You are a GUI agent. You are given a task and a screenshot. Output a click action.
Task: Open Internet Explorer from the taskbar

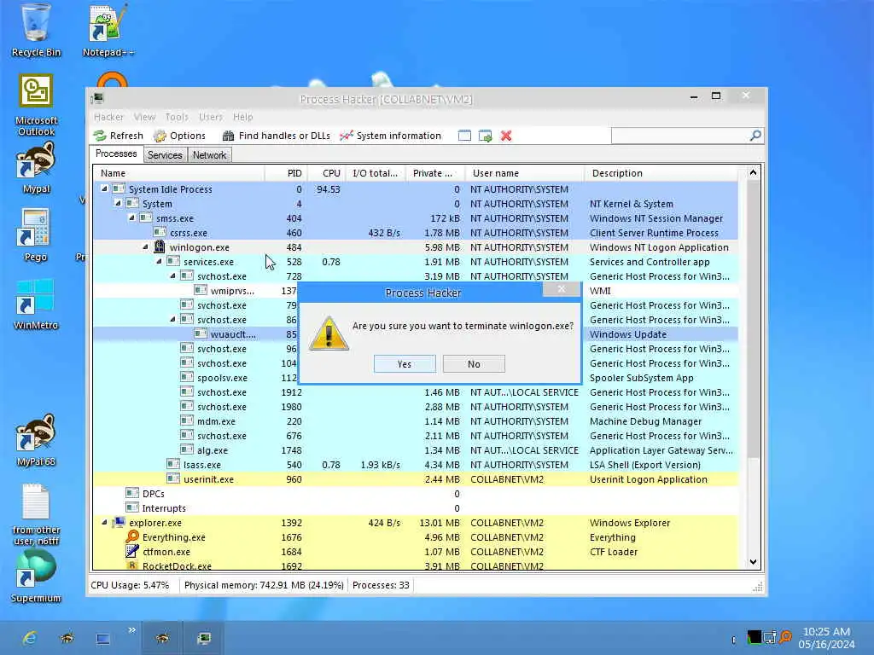tap(30, 638)
